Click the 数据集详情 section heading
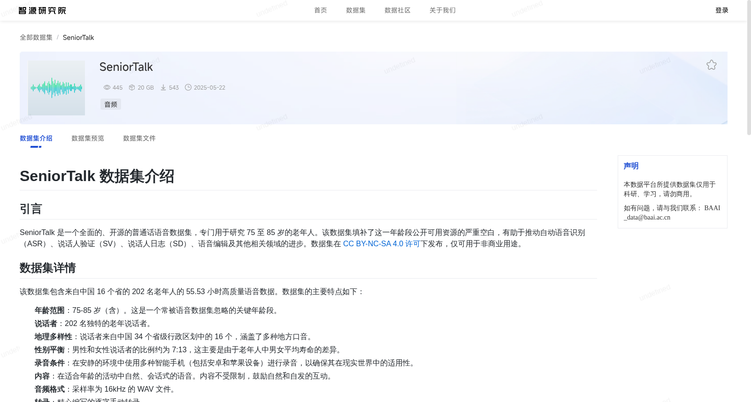Viewport: 751px width, 402px height. [48, 268]
